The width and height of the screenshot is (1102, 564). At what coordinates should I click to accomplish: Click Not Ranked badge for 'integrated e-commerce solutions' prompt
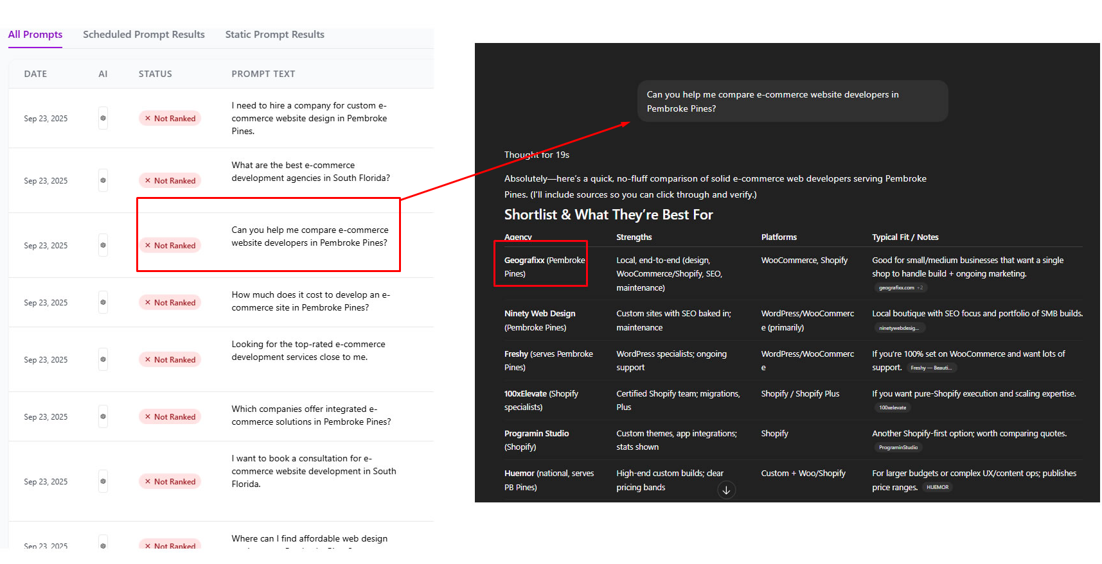[170, 416]
